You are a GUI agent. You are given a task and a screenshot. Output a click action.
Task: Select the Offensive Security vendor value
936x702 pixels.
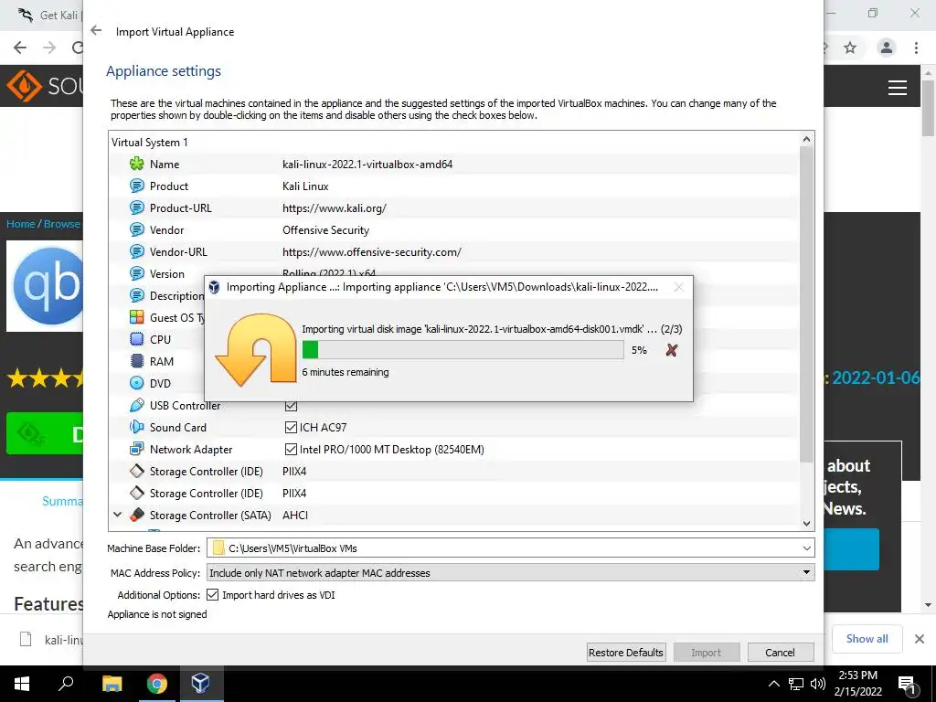(x=325, y=229)
